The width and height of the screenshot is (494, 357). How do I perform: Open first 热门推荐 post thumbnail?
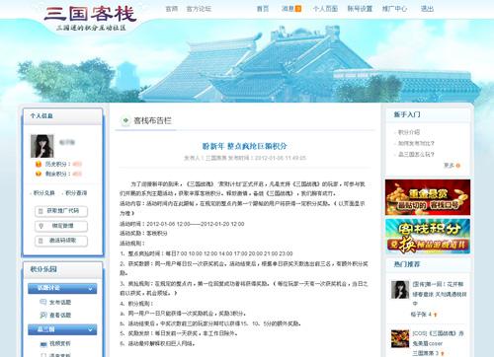point(400,290)
